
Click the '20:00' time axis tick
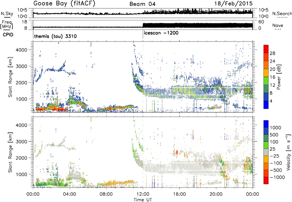[x=216, y=194]
